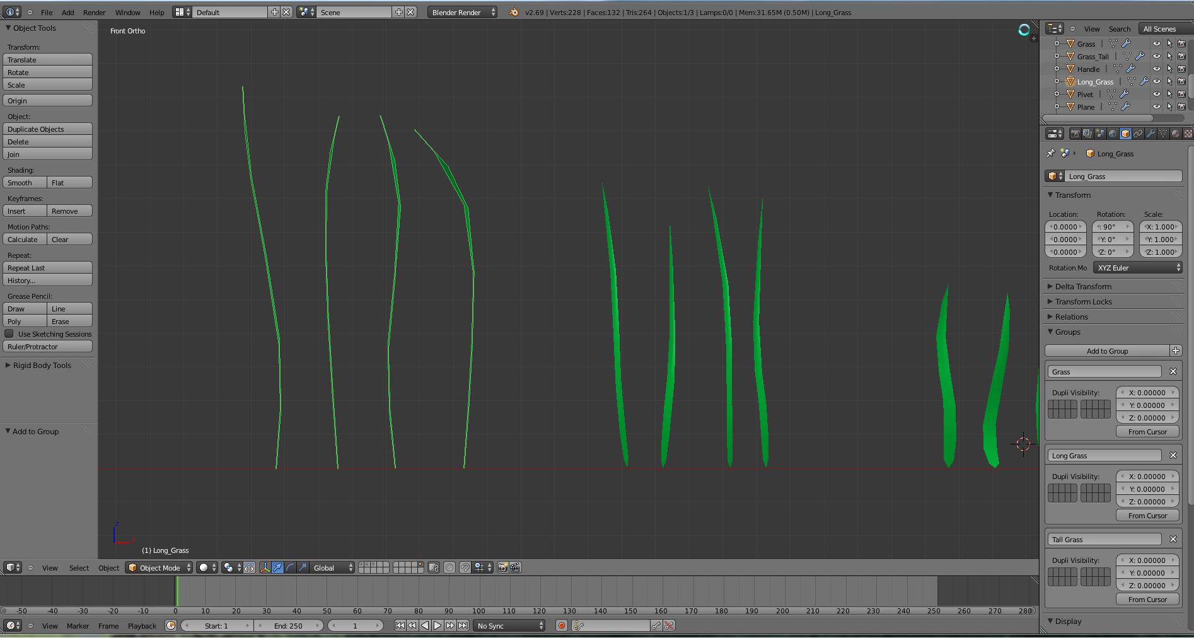
Task: Open the Blender Render engine dropdown
Action: tap(462, 12)
